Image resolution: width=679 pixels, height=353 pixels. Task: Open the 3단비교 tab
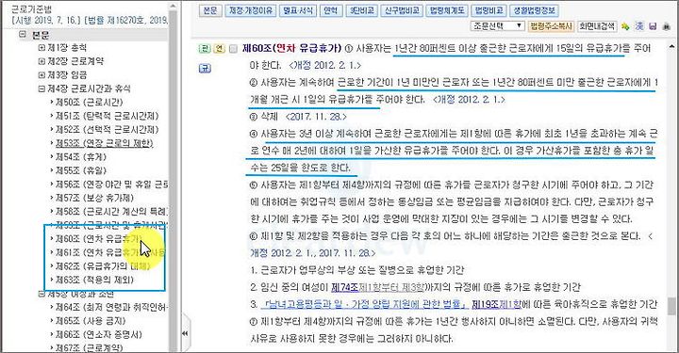tap(361, 10)
